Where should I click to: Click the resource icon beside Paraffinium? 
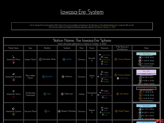pyautogui.click(x=101, y=74)
